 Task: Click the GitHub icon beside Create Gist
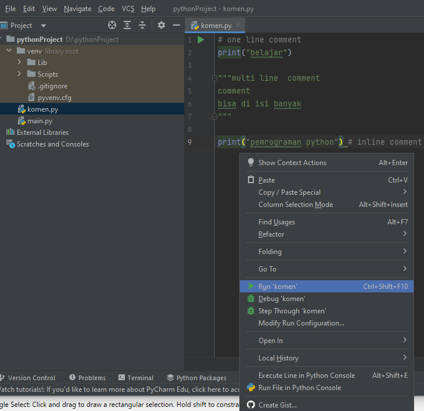(x=251, y=405)
